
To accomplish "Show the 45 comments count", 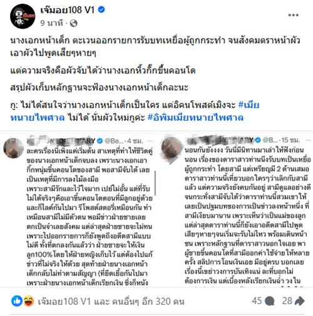I will pos(257,301).
